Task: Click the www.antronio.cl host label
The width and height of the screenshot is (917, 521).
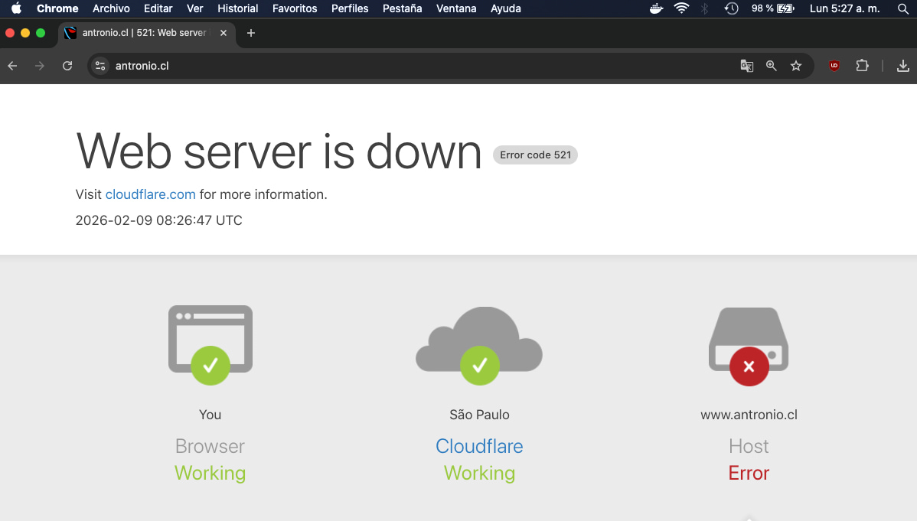Action: tap(749, 415)
